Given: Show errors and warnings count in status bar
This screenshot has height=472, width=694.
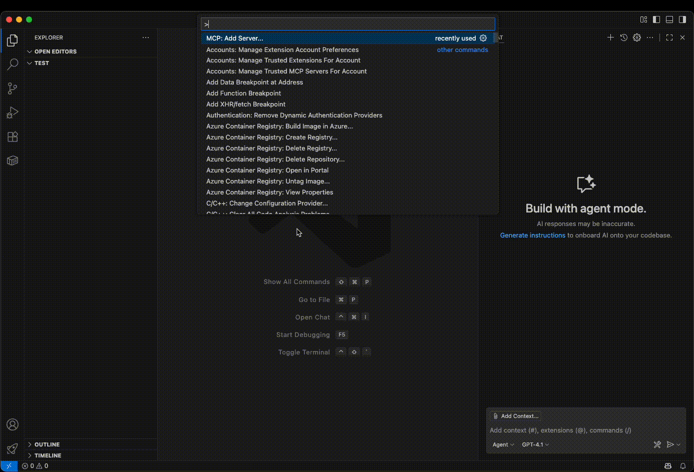Looking at the screenshot, I should 35,466.
